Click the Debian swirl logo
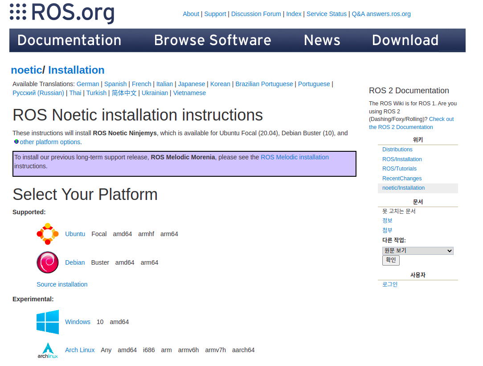 47,262
